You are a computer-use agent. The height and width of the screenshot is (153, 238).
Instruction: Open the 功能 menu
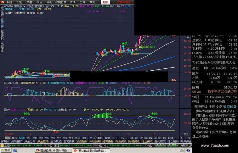[19, 2]
